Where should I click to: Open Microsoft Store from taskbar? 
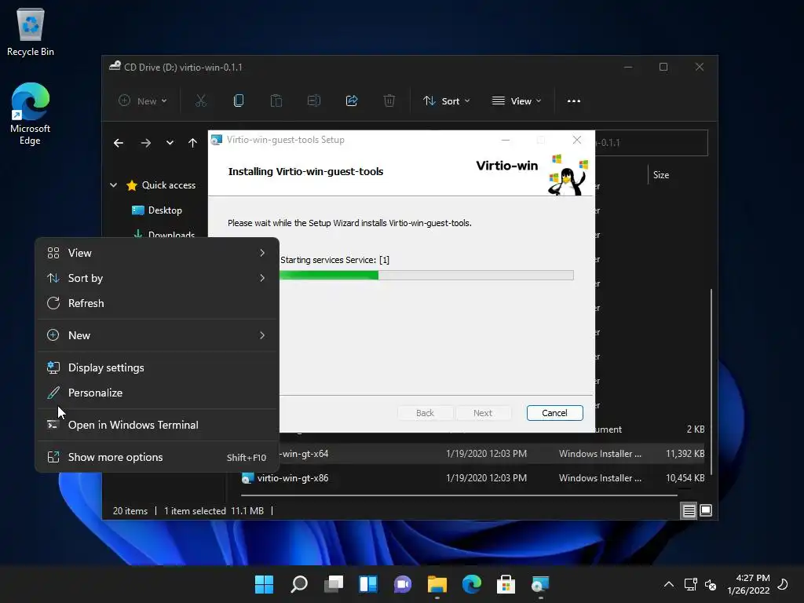(506, 584)
